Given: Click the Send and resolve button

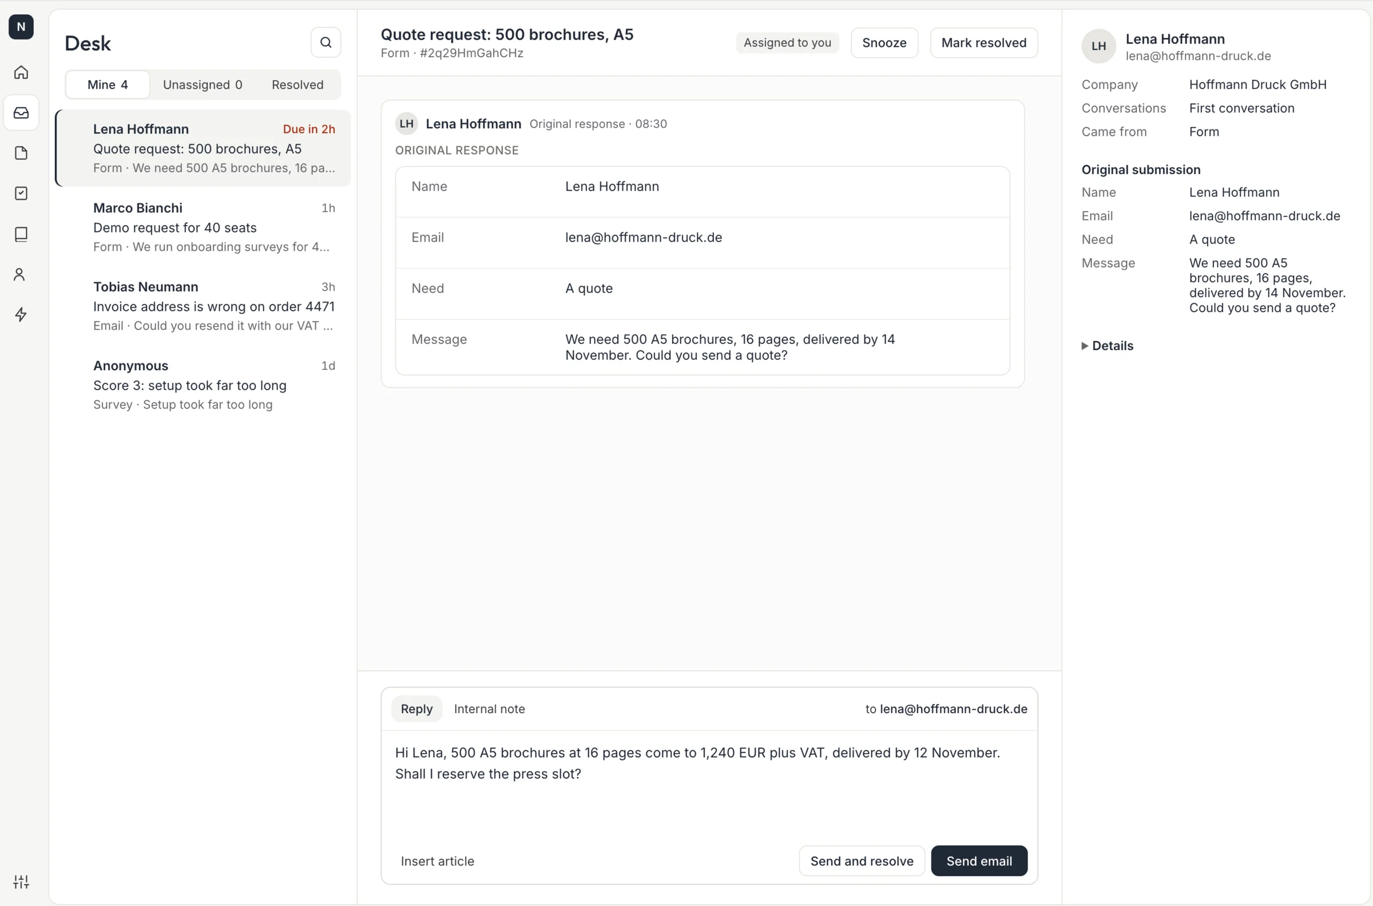Looking at the screenshot, I should pos(862,860).
